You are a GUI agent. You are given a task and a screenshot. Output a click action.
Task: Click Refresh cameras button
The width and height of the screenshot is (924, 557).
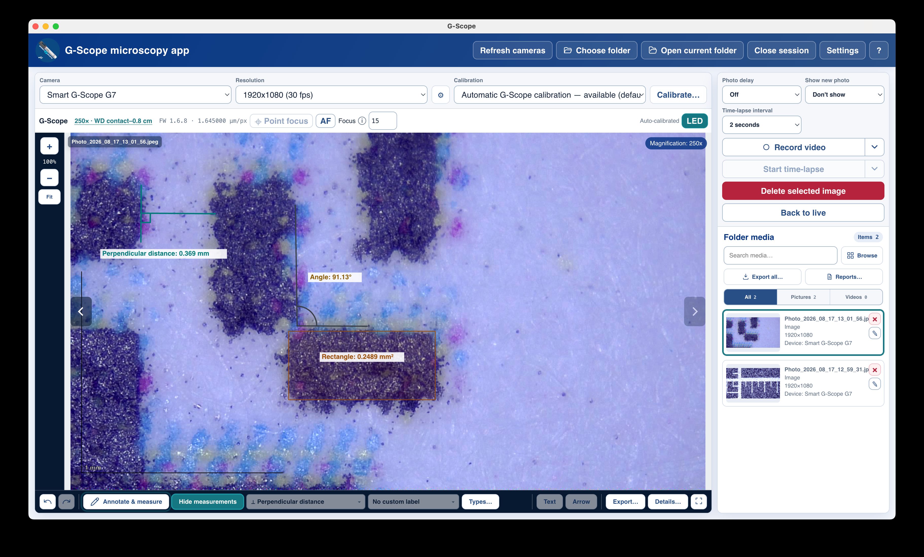(x=513, y=50)
